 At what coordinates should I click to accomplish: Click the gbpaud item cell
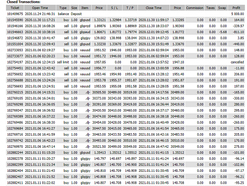[85, 32]
